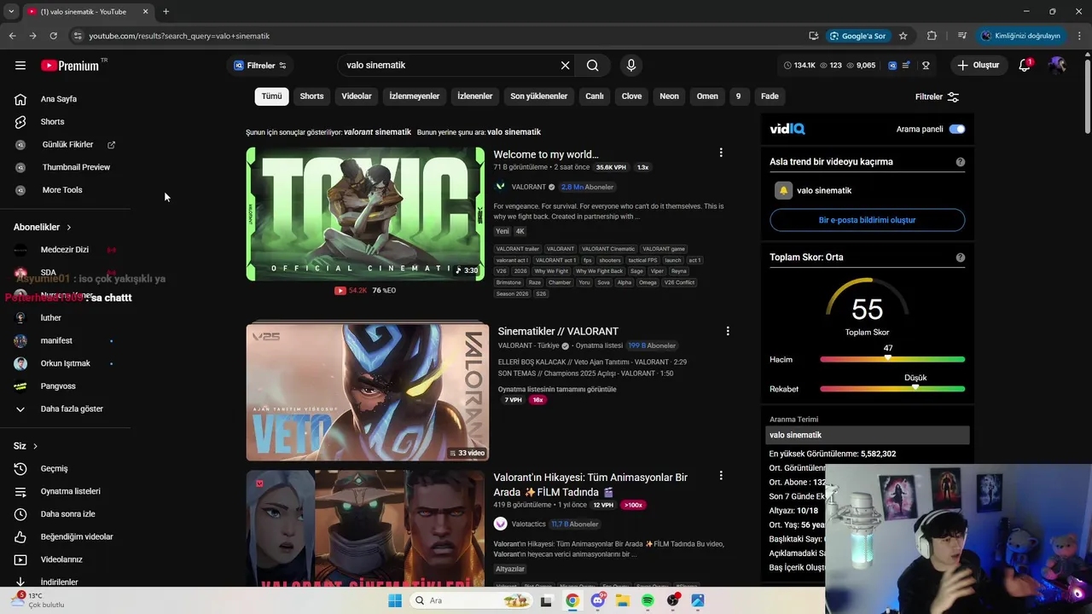
Task: Open notifications bell with badge
Action: click(x=1025, y=65)
